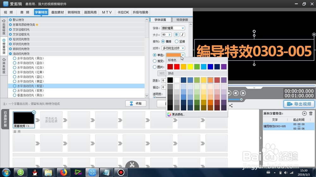The image size is (316, 177).
Task: Open Windows Start menu
Action: pos(6,172)
